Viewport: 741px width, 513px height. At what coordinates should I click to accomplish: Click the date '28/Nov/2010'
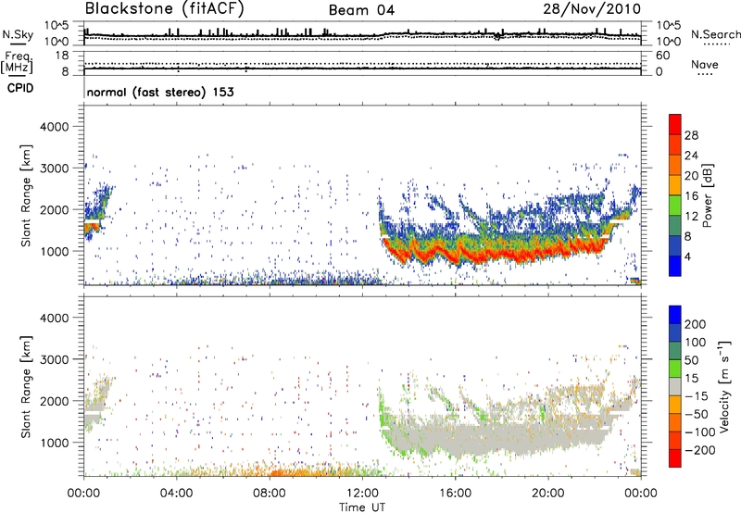pyautogui.click(x=592, y=8)
